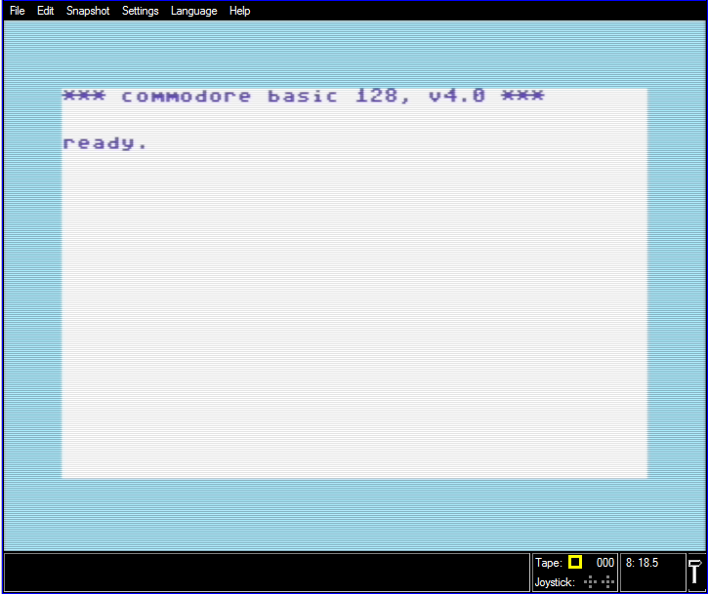Click the yellow tape stop indicator
This screenshot has width=708, height=594.
click(575, 562)
